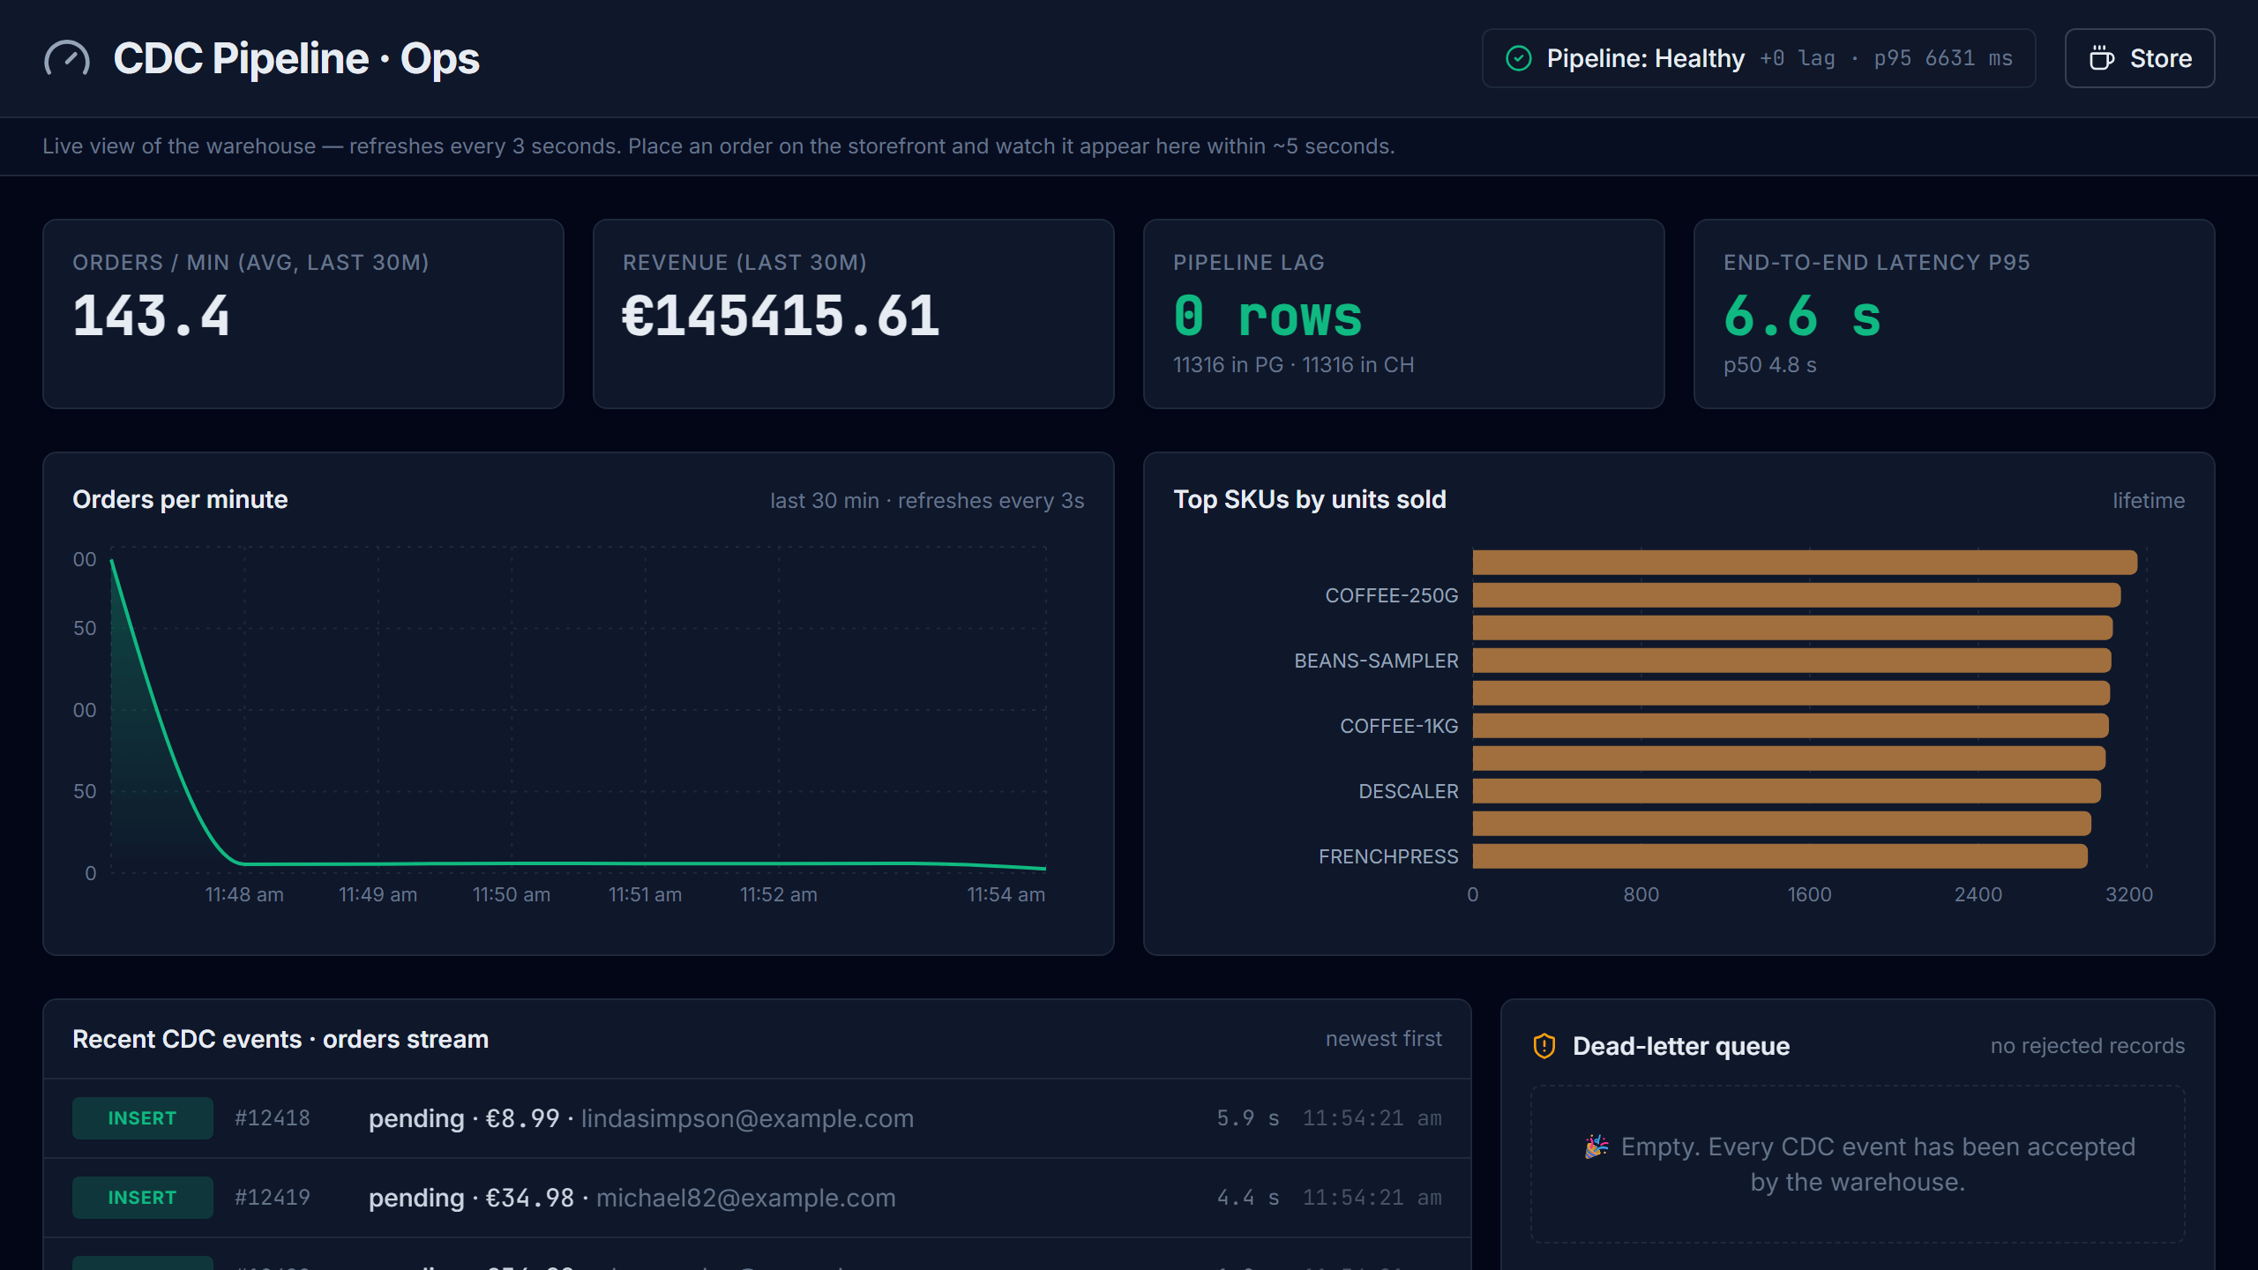Click the Orders / Min metric card

pyautogui.click(x=303, y=314)
